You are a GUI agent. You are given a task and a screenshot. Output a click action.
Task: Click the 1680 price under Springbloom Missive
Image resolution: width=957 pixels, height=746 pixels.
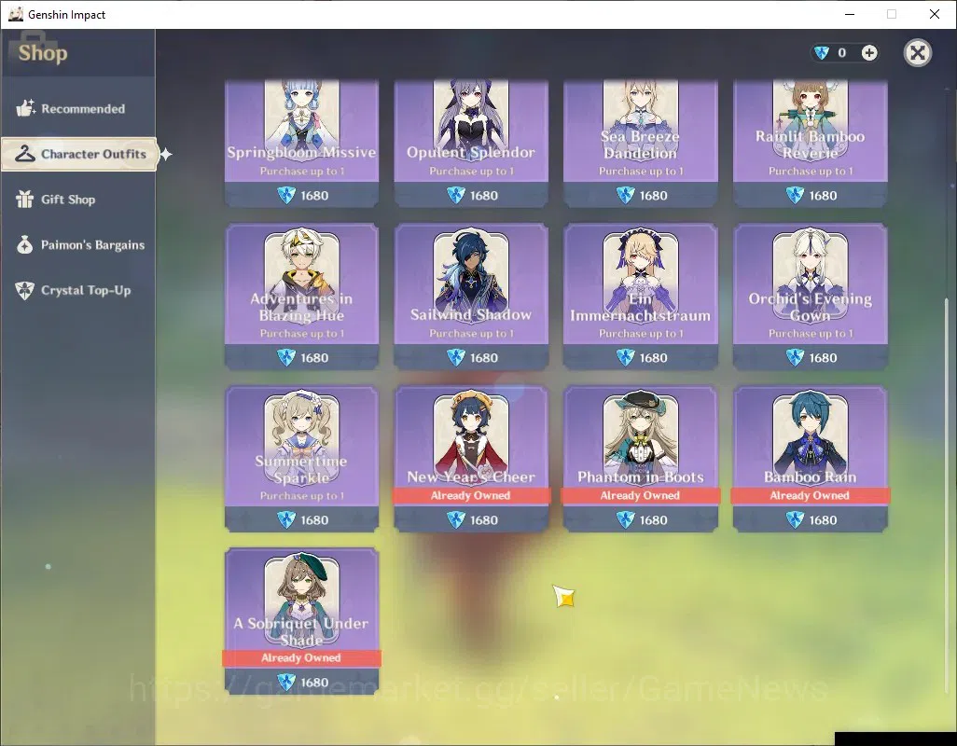coord(302,195)
